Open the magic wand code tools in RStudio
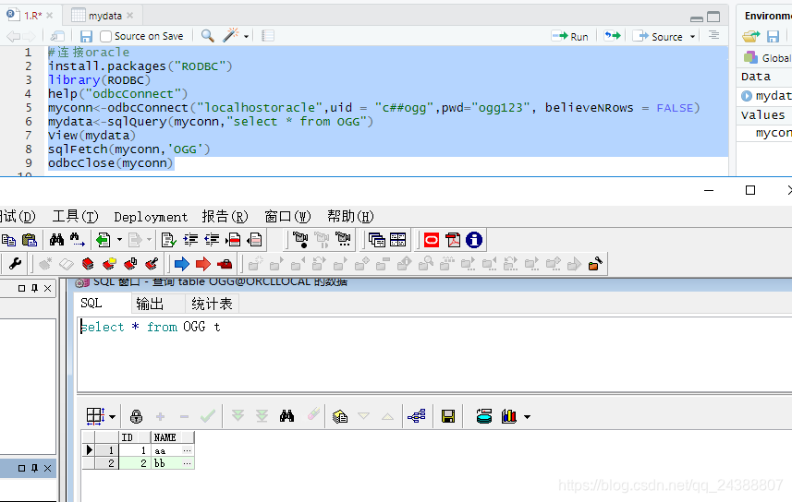 pos(231,35)
